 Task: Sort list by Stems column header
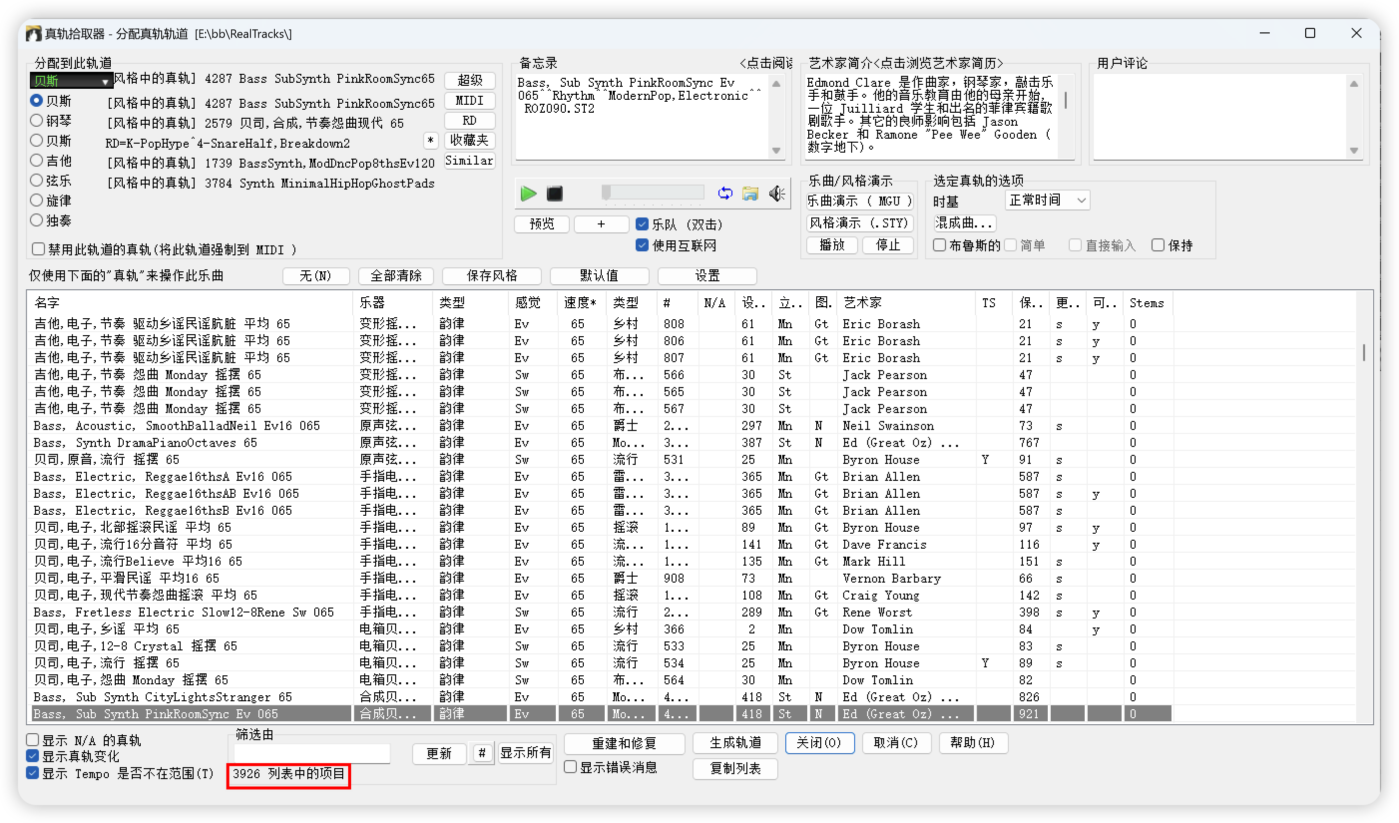[1147, 303]
